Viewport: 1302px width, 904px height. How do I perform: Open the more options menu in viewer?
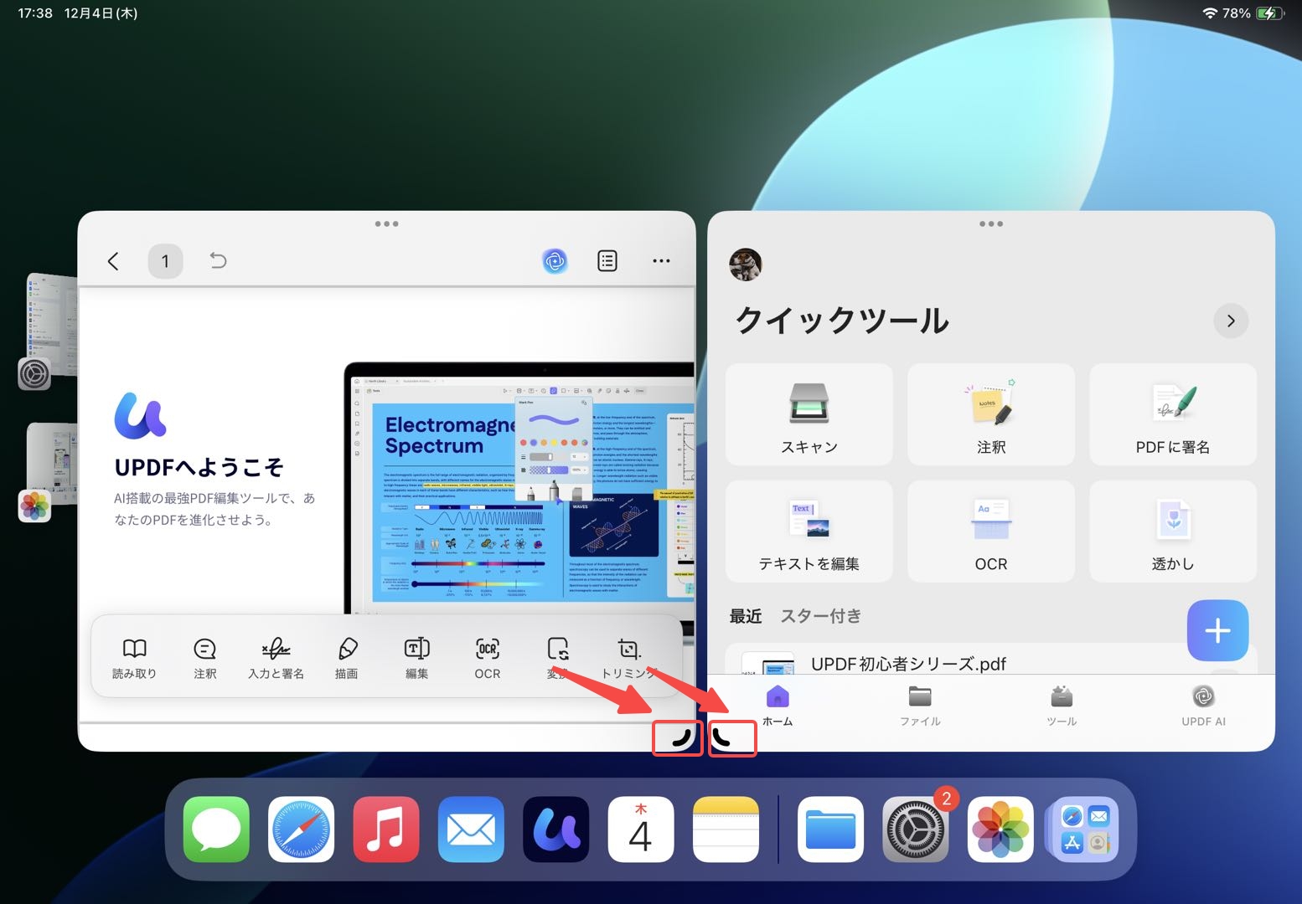pyautogui.click(x=661, y=261)
